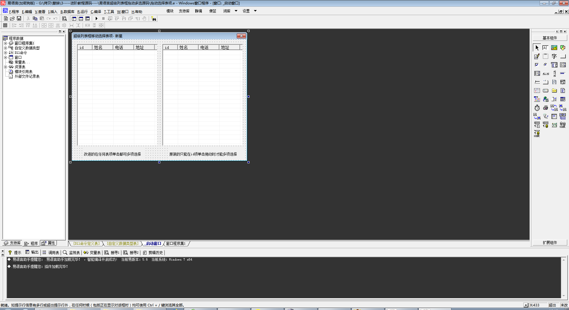The height and width of the screenshot is (310, 569).
Task: Open the dropdown arrow next to 词库
Action: pyautogui.click(x=236, y=11)
